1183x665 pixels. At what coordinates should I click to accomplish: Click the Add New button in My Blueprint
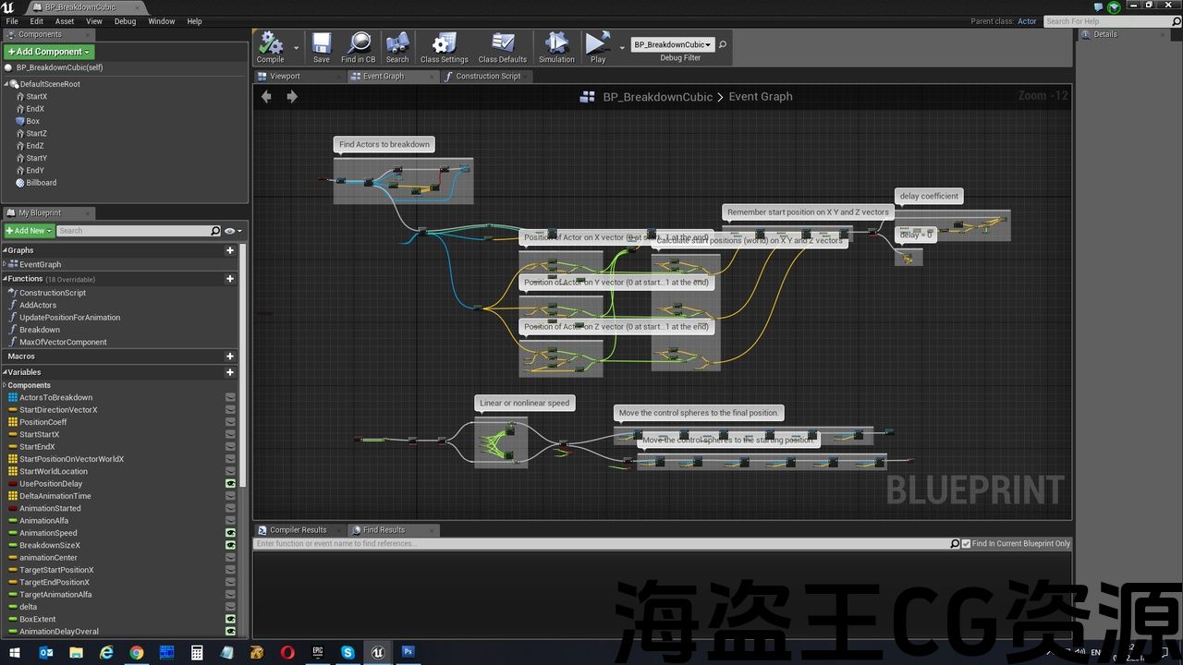[x=29, y=231]
